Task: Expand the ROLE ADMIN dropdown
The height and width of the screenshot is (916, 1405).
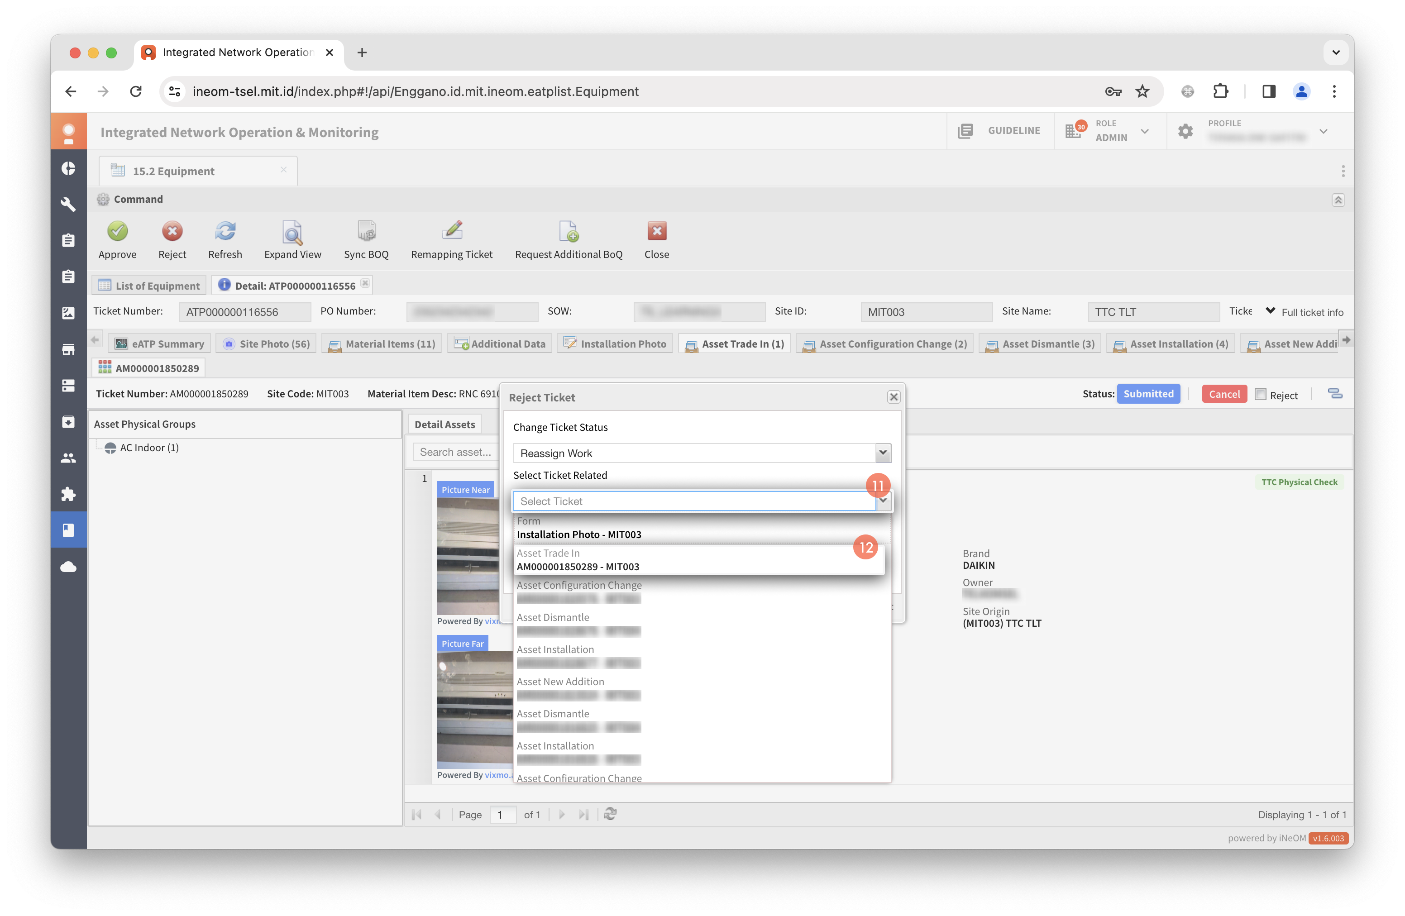Action: (1145, 131)
